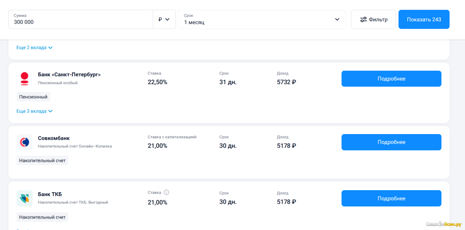Image resolution: width=465 pixels, height=230 pixels.
Task: Click Показать 243 button
Action: coord(424,19)
